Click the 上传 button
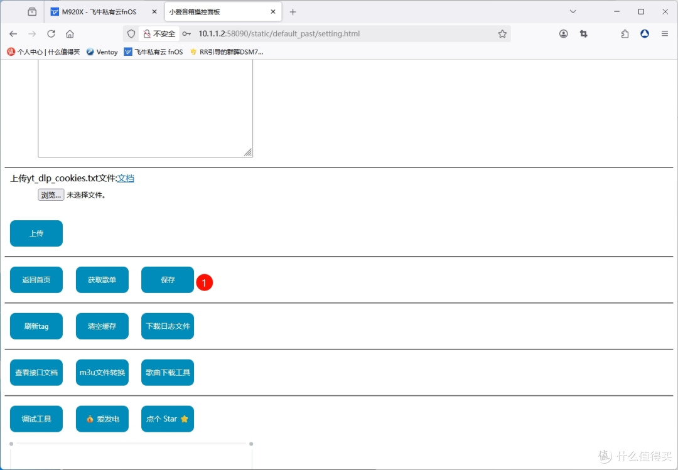This screenshot has width=678, height=470. [x=36, y=233]
